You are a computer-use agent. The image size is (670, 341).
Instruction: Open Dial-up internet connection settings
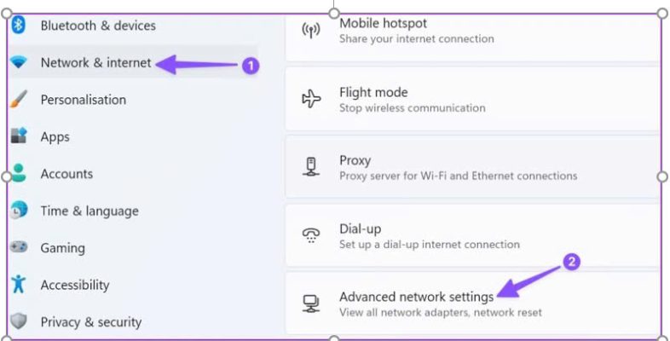472,236
